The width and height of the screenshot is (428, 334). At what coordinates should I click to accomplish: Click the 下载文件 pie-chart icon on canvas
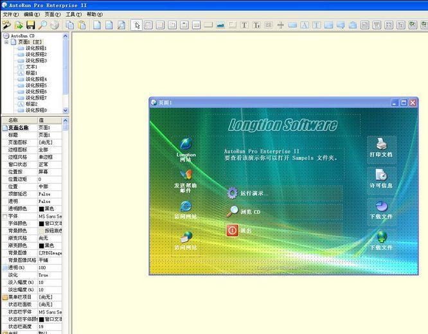[381, 206]
